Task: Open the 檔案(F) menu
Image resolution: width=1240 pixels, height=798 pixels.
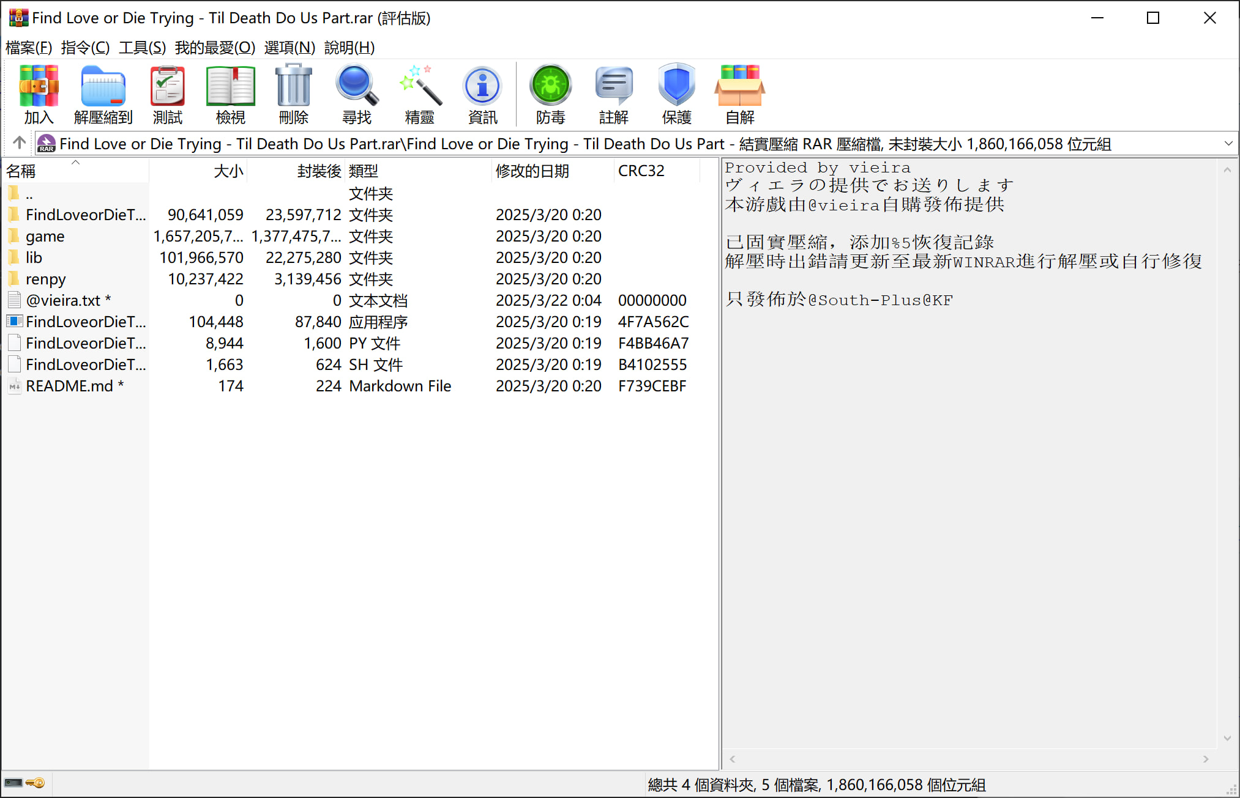Action: click(29, 48)
